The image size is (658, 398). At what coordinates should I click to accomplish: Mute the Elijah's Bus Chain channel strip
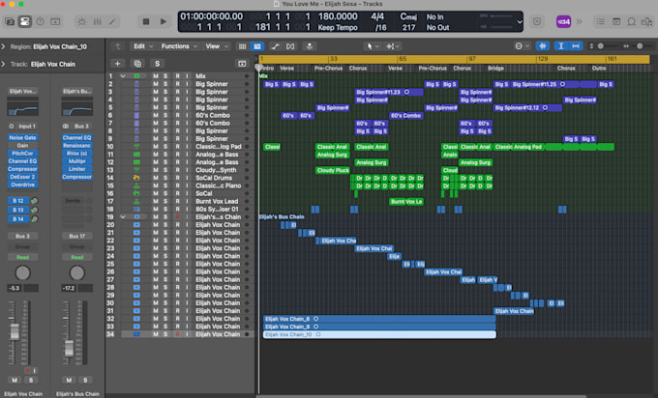70,380
